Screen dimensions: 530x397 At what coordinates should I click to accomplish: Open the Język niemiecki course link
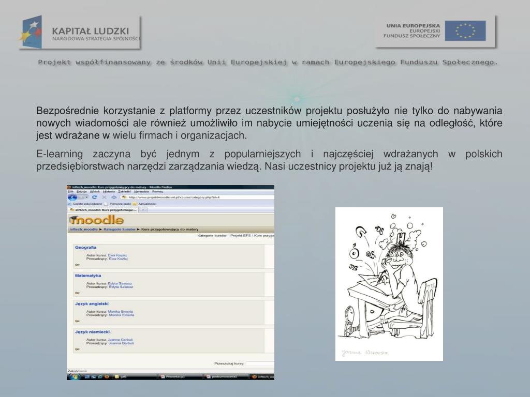click(93, 332)
